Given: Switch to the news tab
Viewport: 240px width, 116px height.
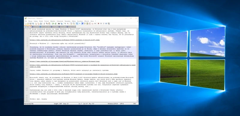Looking at the screenshot, I should click(28, 27).
